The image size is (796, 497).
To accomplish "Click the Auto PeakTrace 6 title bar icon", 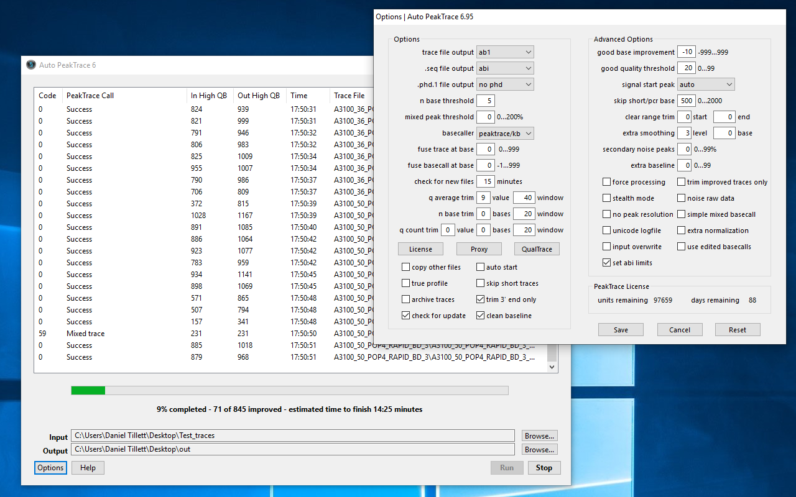I will coord(31,65).
